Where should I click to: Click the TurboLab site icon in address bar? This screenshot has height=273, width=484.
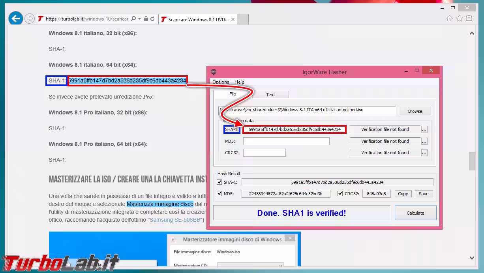pyautogui.click(x=40, y=19)
